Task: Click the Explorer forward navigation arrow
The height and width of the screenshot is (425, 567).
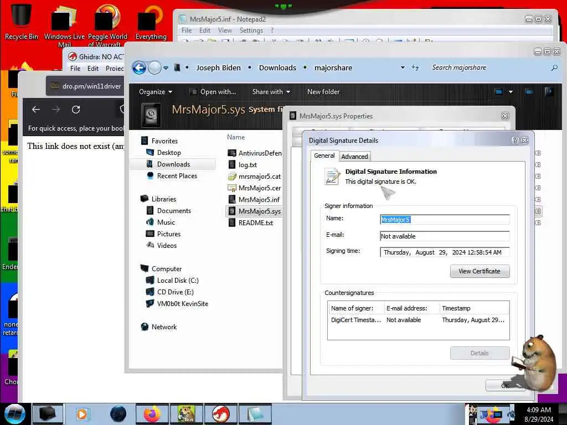Action: coord(155,68)
